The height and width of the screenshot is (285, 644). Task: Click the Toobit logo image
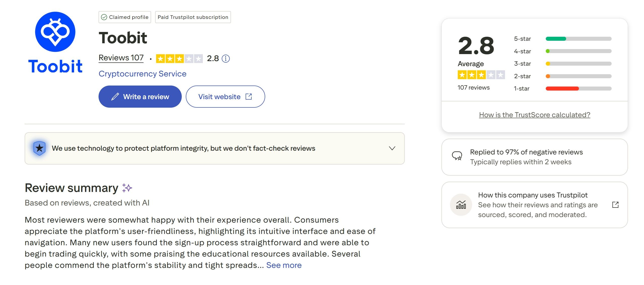click(x=55, y=42)
